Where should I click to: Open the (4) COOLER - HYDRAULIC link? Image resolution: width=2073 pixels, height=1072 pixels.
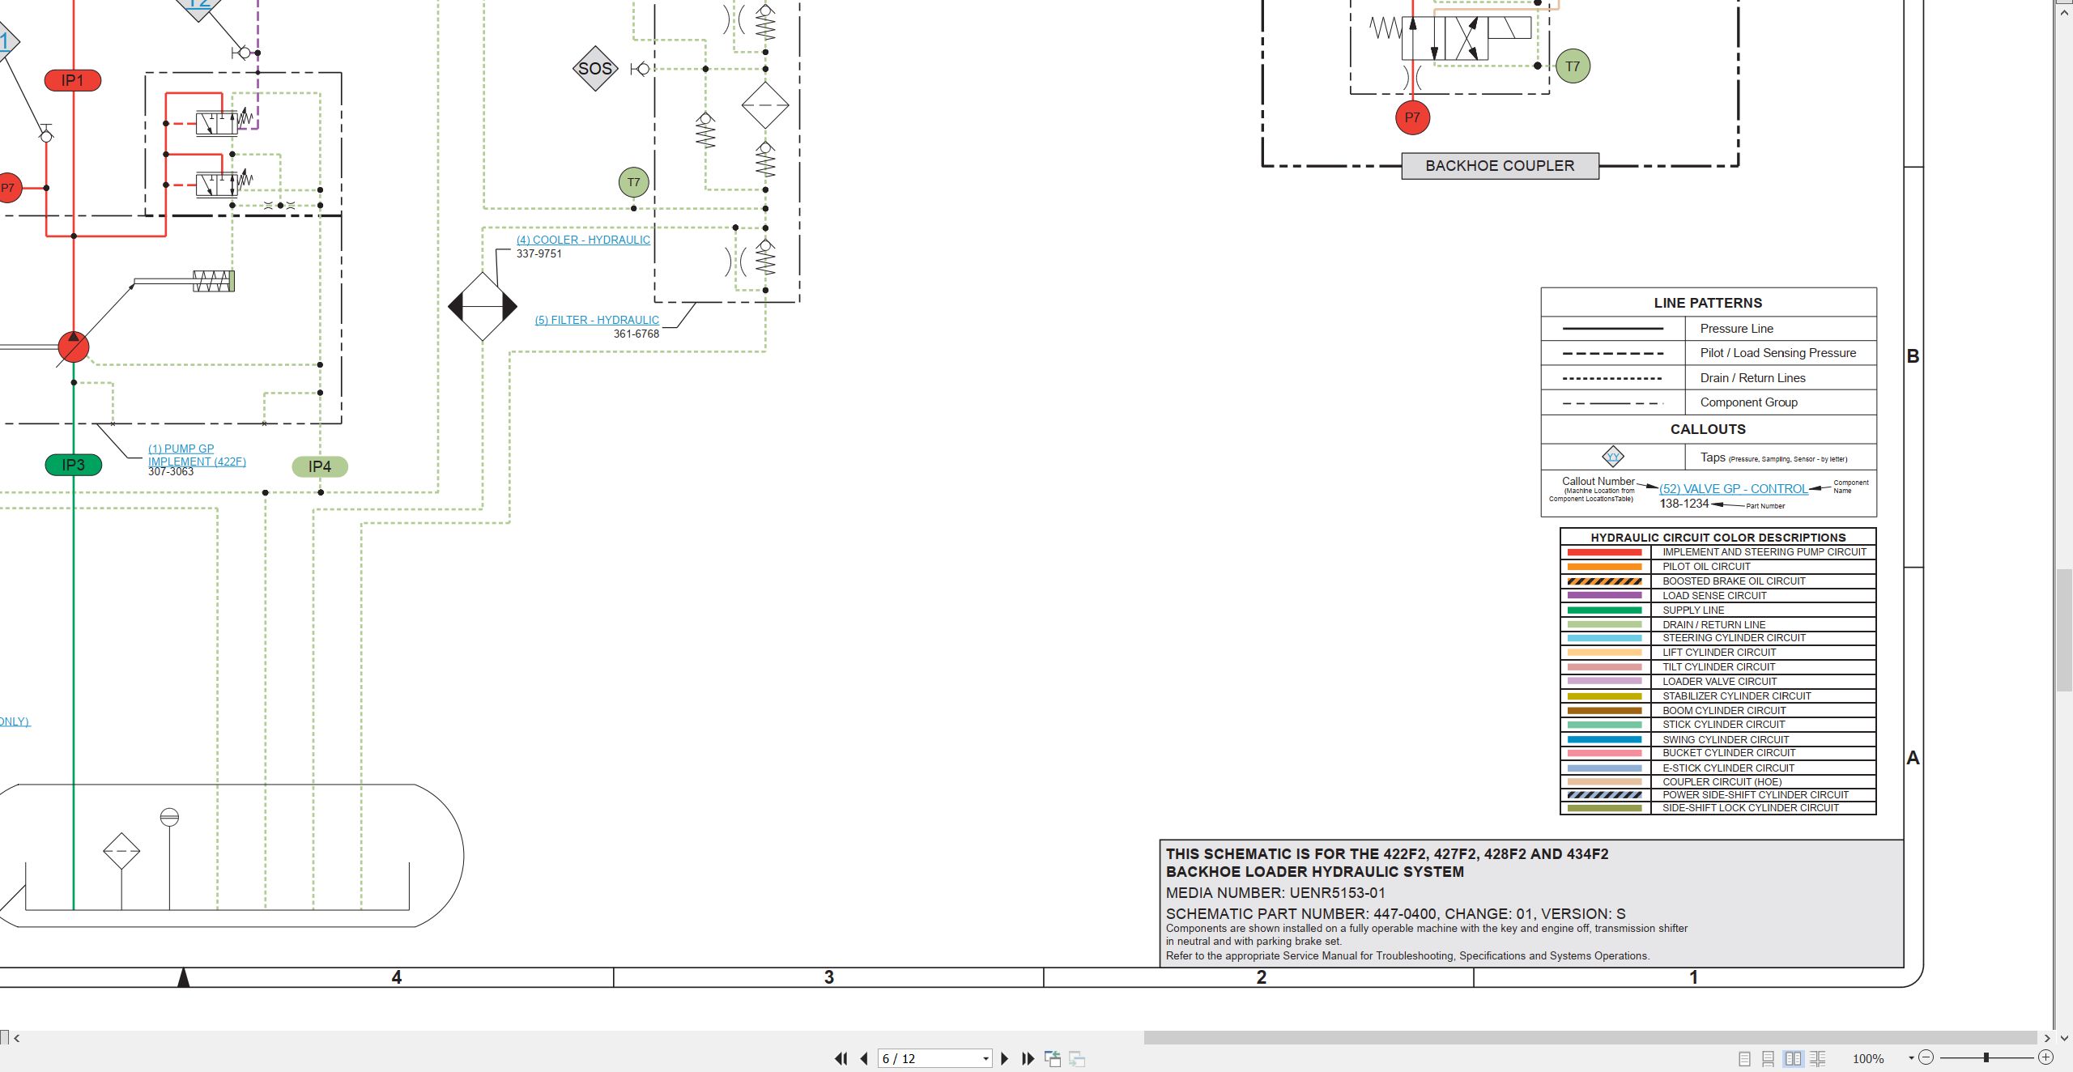583,240
